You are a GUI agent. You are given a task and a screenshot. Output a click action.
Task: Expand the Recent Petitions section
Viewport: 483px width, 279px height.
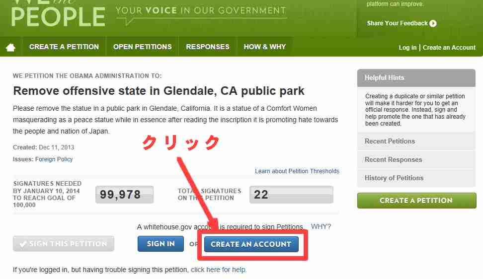416,141
